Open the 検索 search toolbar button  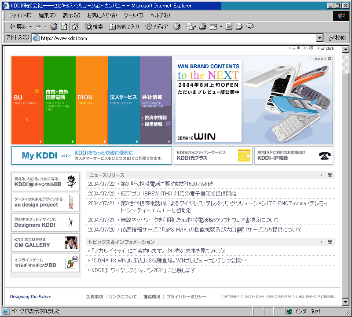coord(94,27)
